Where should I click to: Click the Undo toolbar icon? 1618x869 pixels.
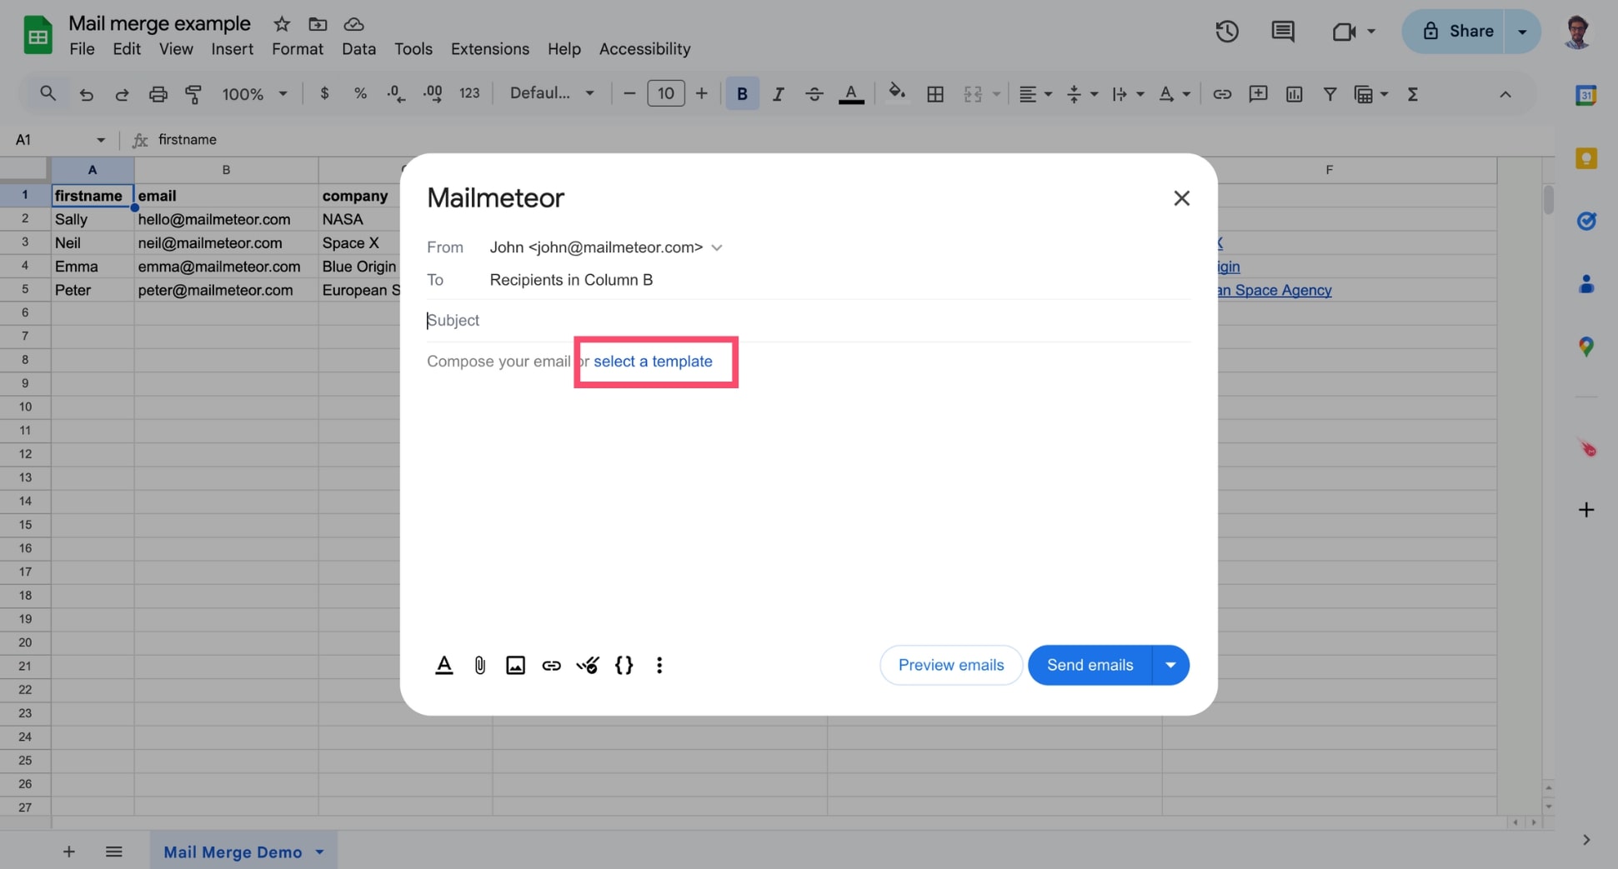[x=86, y=94]
